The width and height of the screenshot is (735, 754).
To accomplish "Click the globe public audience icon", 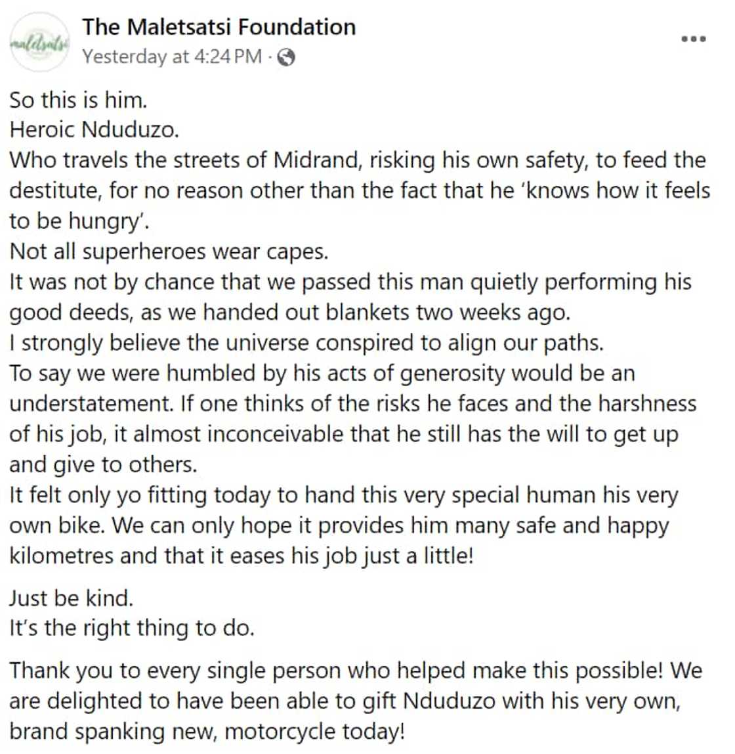I will tap(286, 58).
